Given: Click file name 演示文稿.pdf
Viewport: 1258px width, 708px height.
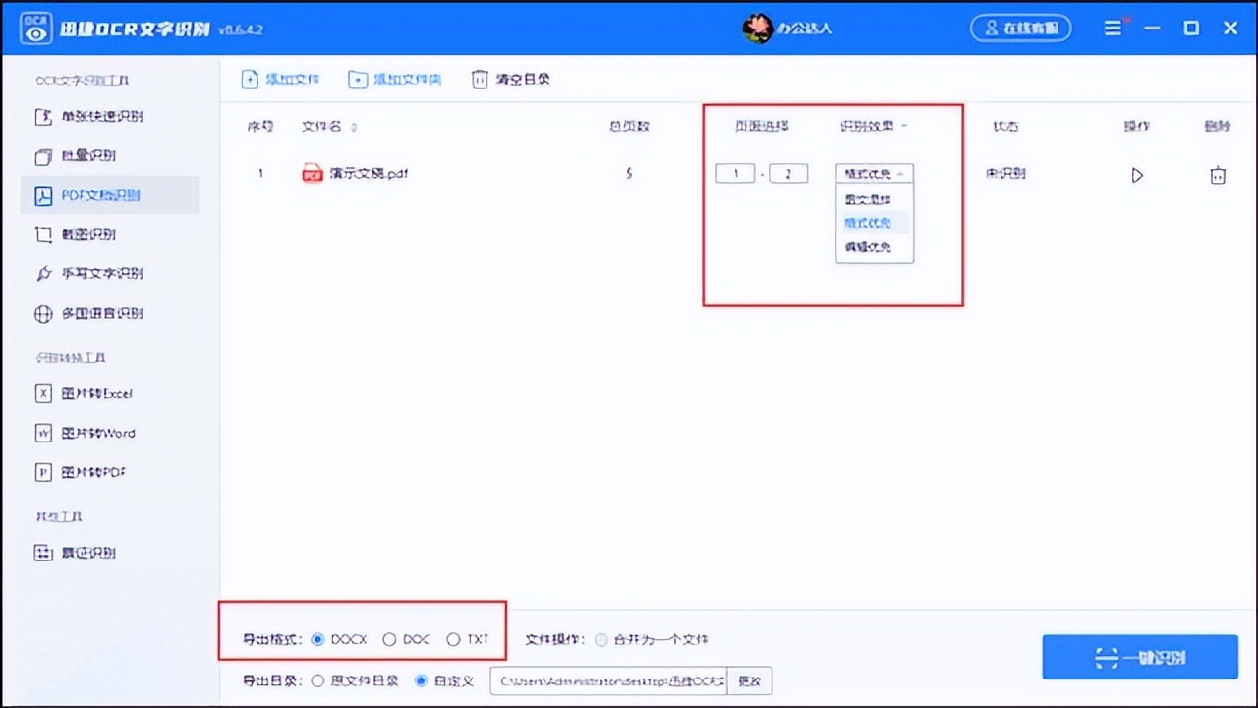Looking at the screenshot, I should (369, 174).
